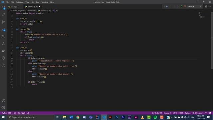Click the Python 3.9.0 64-bit interpreter selector
The width and height of the screenshot is (213, 120).
pyautogui.click(x=9, y=113)
